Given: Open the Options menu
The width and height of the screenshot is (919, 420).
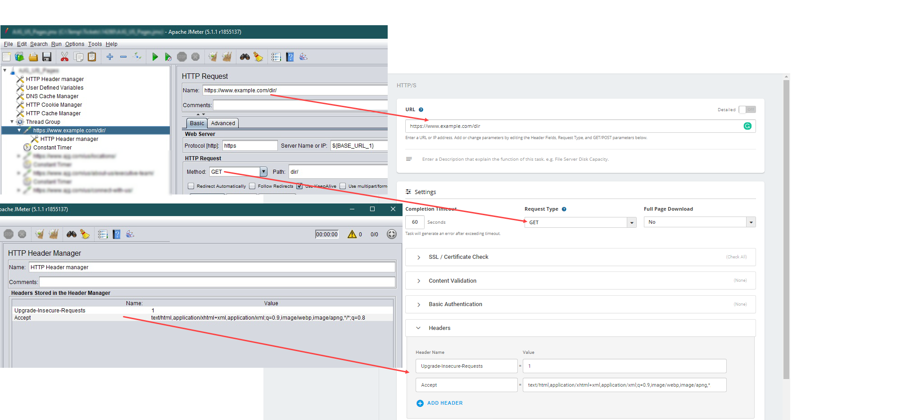Looking at the screenshot, I should coord(75,44).
